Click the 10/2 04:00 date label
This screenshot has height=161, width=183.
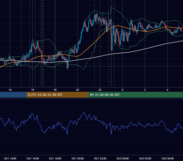click(x=167, y=158)
